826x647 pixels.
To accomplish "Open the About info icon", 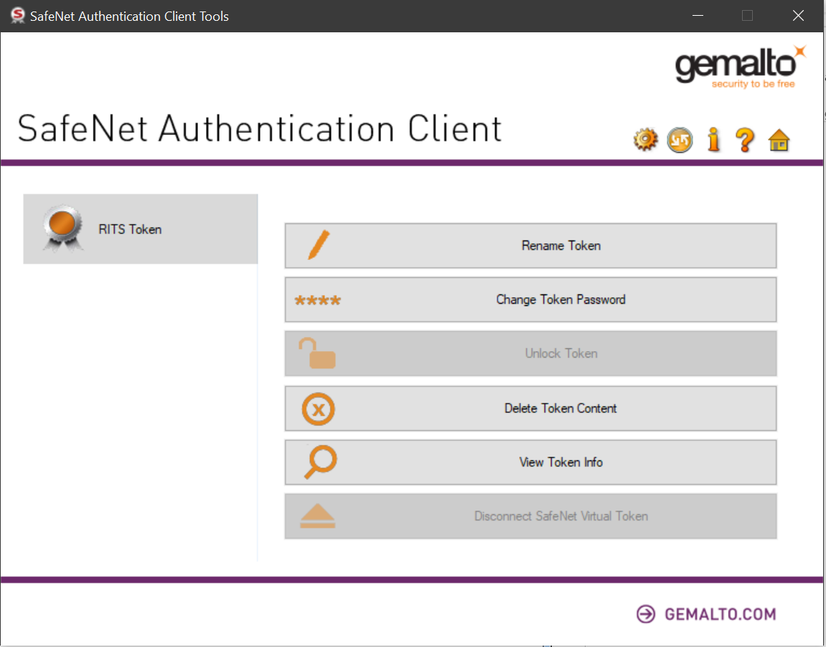I will tap(713, 139).
